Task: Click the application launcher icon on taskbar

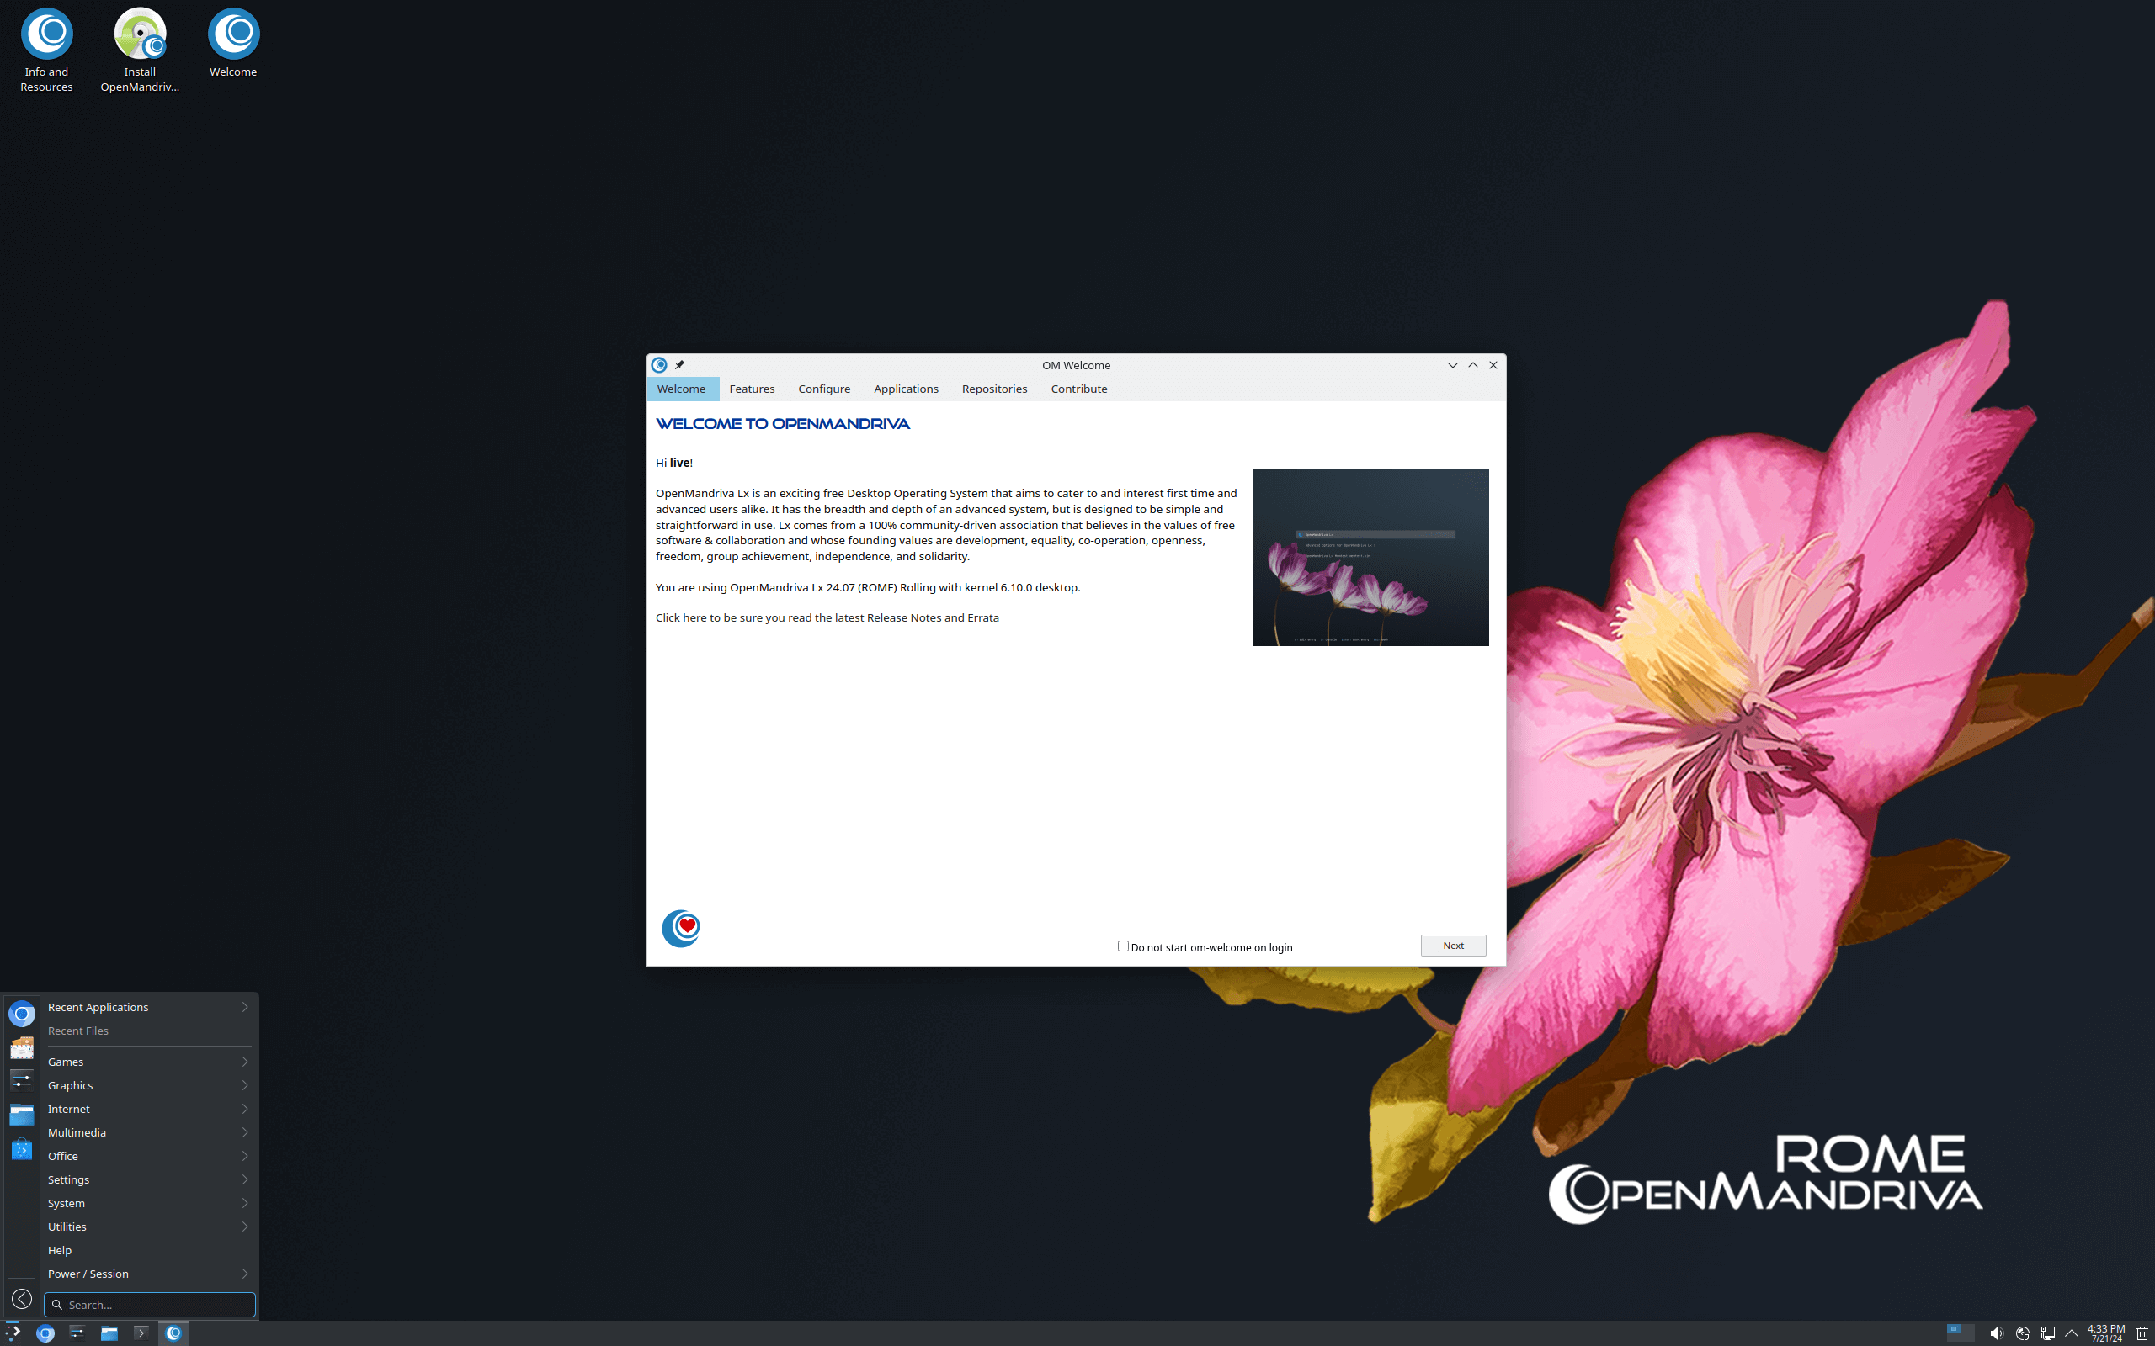Action: (x=13, y=1333)
